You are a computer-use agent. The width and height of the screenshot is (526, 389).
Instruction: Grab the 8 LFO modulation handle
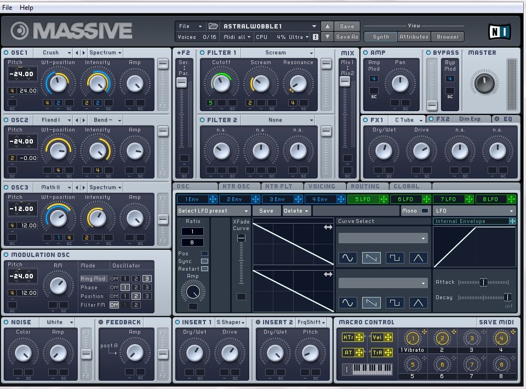click(x=511, y=199)
